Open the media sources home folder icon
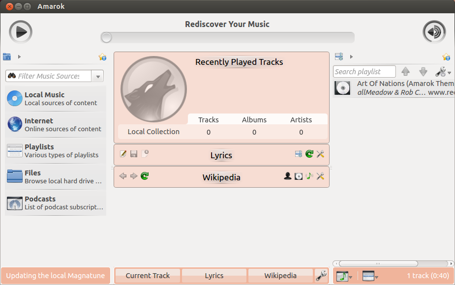Image resolution: width=455 pixels, height=285 pixels. click(x=7, y=57)
